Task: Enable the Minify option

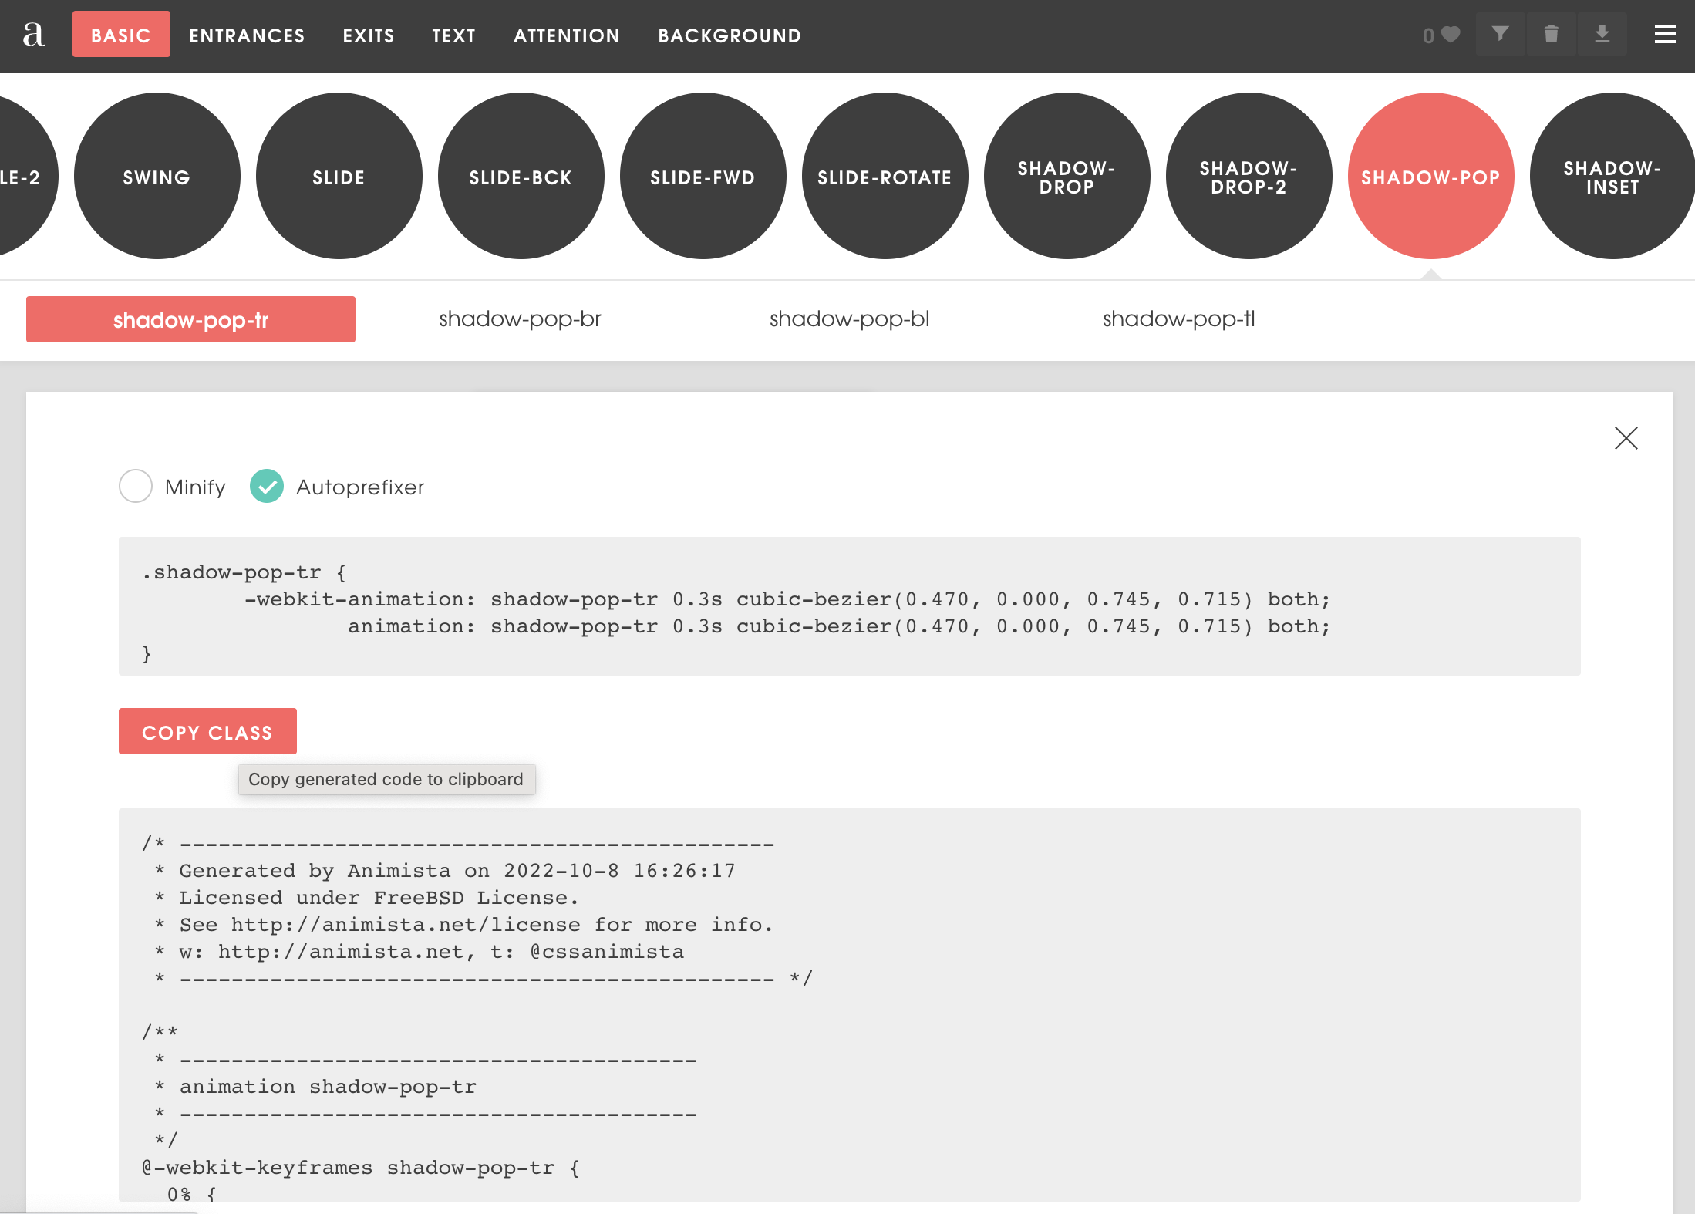Action: [x=136, y=486]
